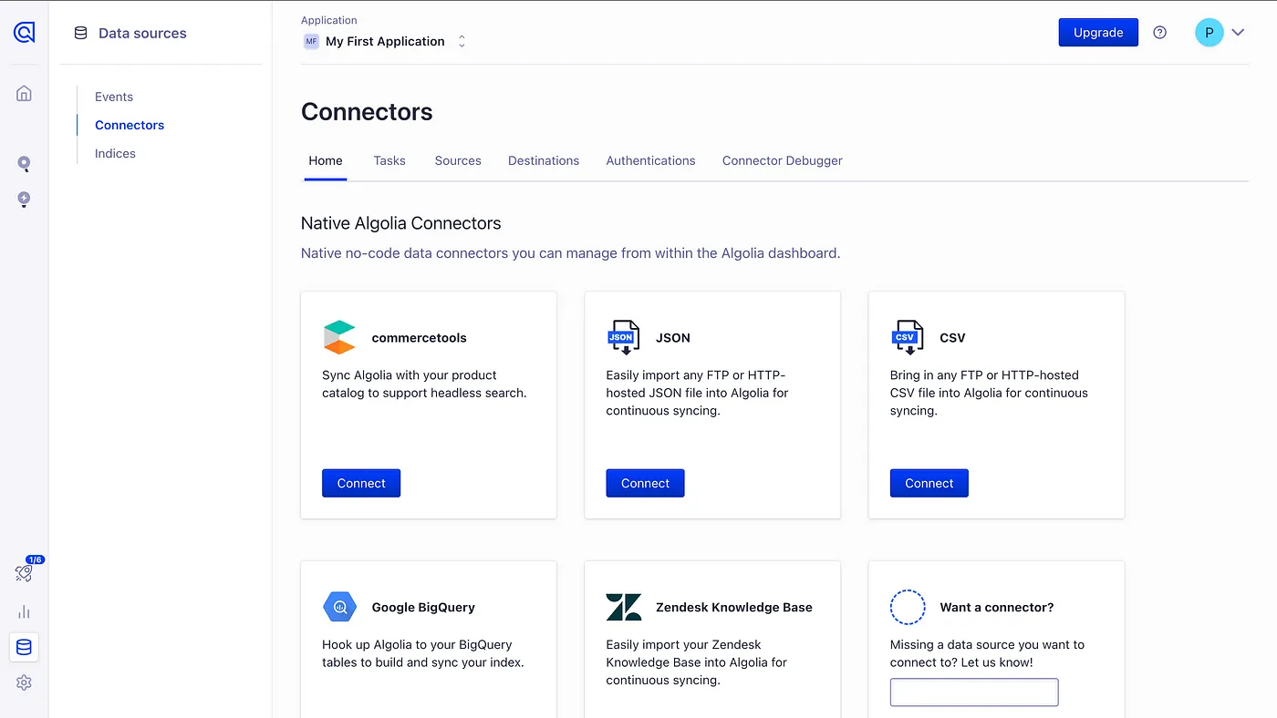
Task: Click the P user avatar
Action: pos(1209,33)
